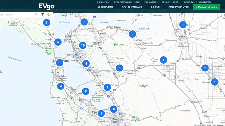Select the 4 cluster near Mill Valley
Screen dimensions: 225x126
click(x=58, y=42)
